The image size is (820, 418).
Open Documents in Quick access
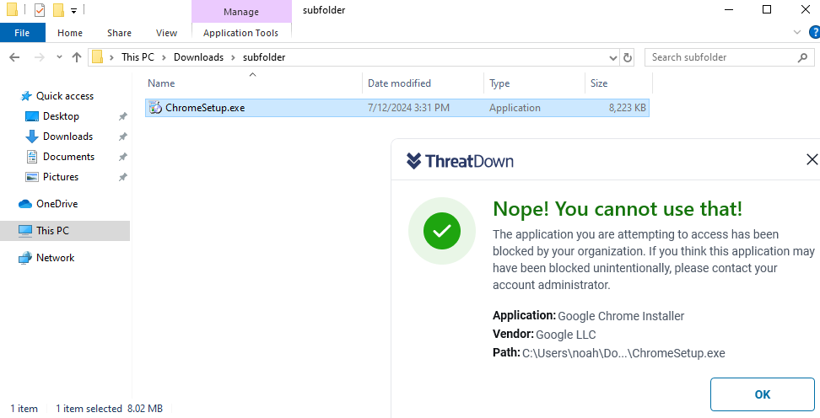[x=68, y=157]
